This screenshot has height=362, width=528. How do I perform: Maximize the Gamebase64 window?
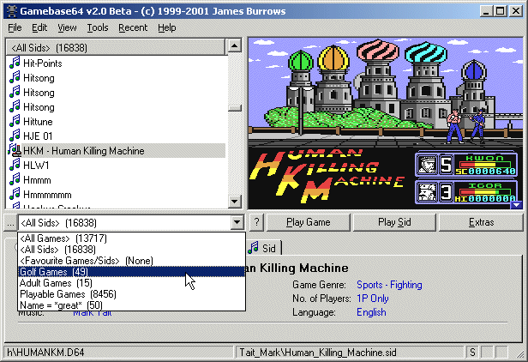point(500,11)
